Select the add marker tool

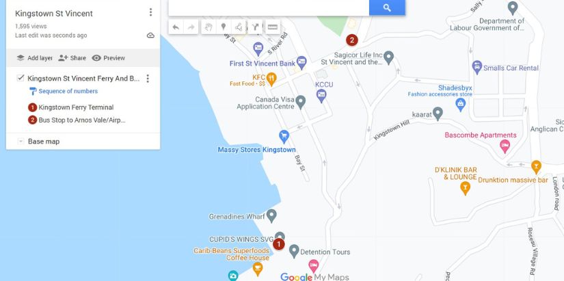pos(224,27)
